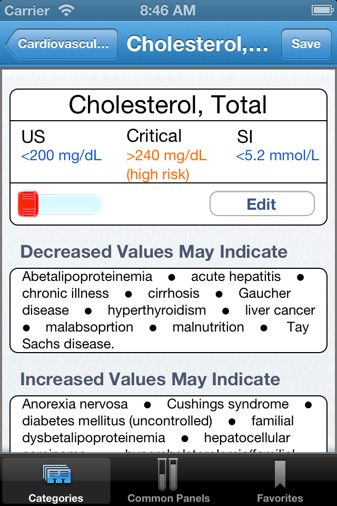Image resolution: width=337 pixels, height=506 pixels.
Task: Open the Categories tab icon
Action: tap(57, 474)
